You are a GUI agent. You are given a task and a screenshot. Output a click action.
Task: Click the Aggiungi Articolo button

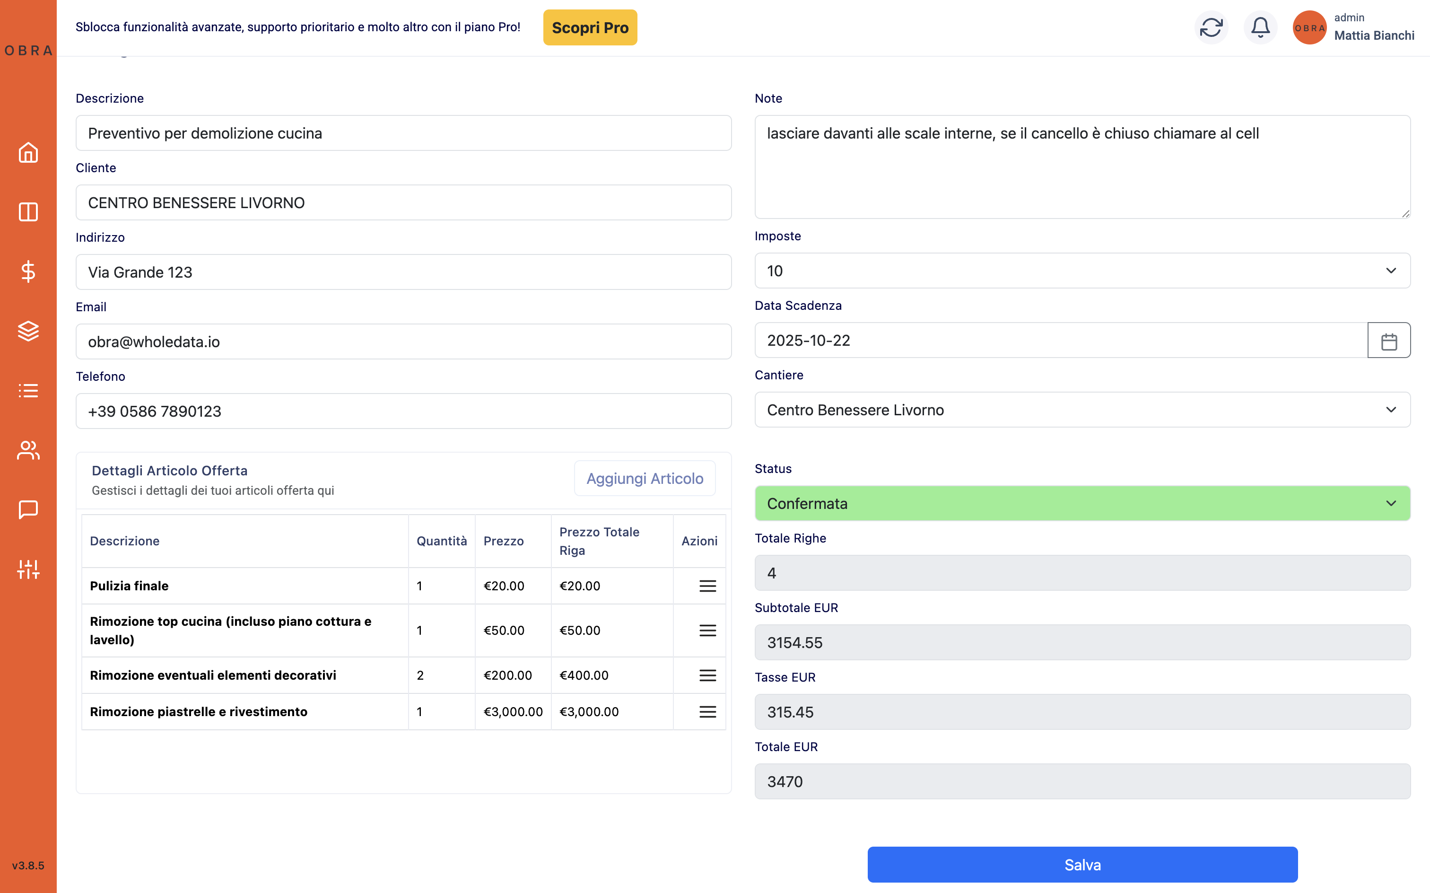click(644, 478)
